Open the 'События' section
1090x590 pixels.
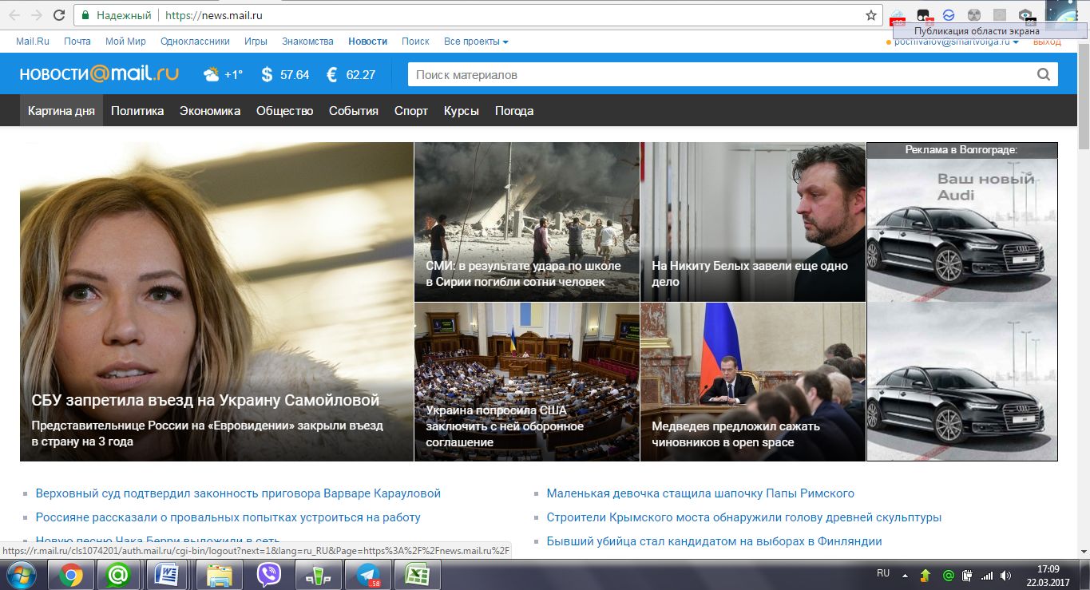point(354,111)
